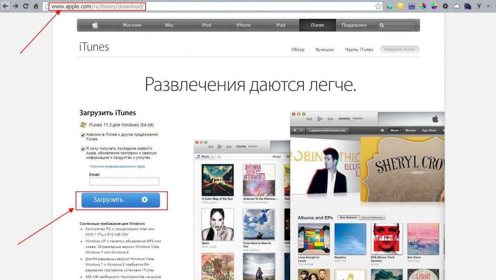
Task: Open the iPod navigation tab
Action: [x=207, y=25]
